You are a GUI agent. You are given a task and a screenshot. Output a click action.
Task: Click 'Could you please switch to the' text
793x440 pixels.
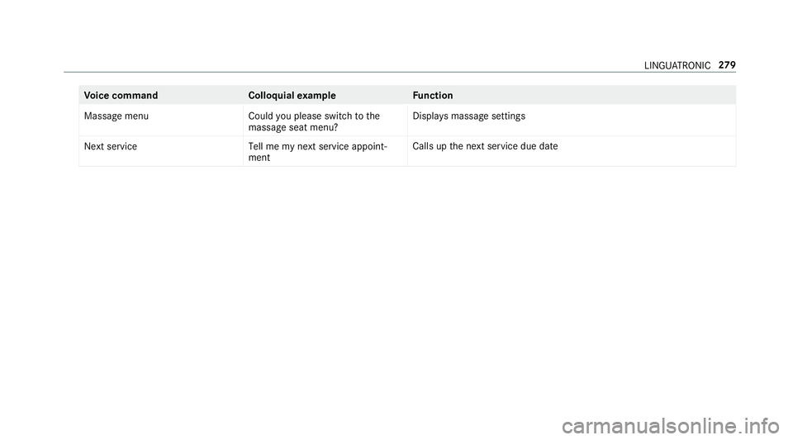click(x=314, y=116)
